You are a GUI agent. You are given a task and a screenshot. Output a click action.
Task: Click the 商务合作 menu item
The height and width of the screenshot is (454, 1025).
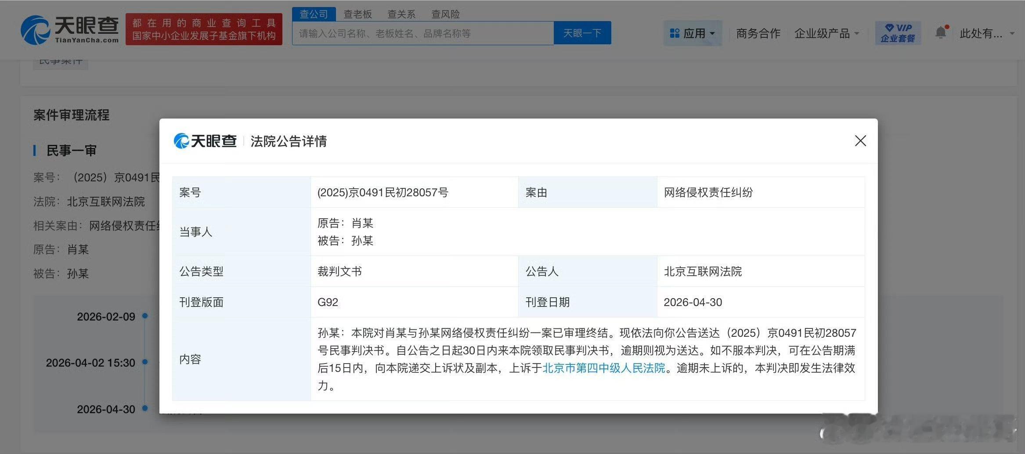758,32
